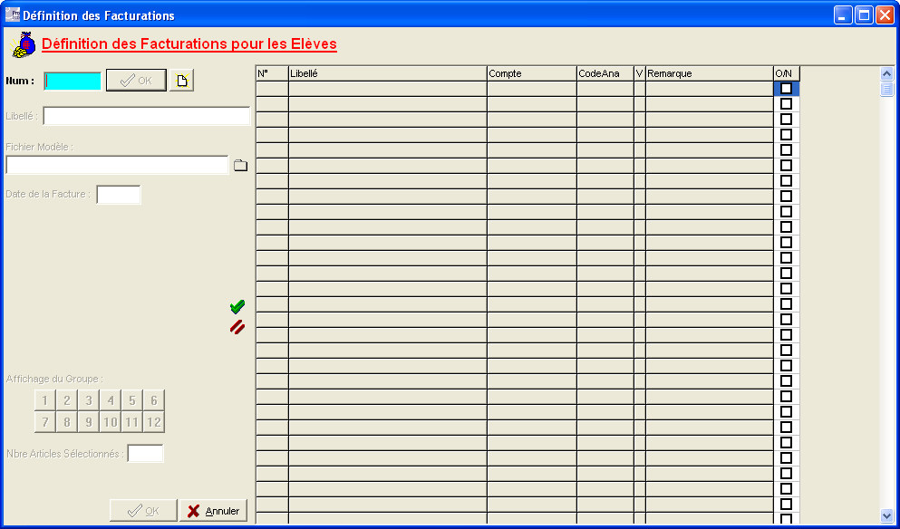Click the V column header
Screen dimensions: 900x529
[639, 73]
